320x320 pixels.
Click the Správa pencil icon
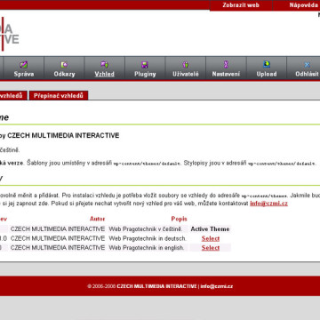tap(24, 65)
